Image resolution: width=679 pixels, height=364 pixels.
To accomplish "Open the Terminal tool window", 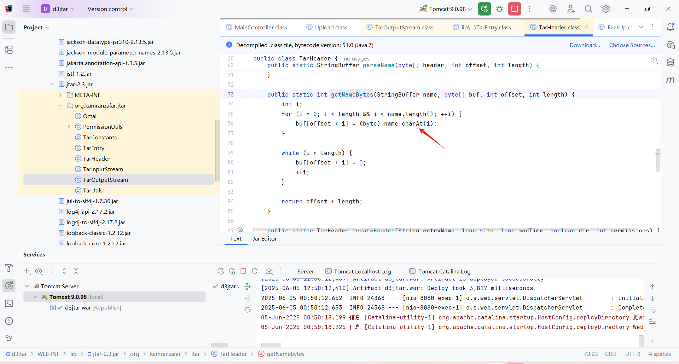I will [9, 304].
